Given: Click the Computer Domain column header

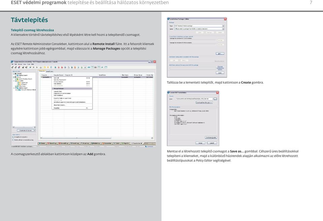Looking at the screenshot, I should (x=59, y=75).
